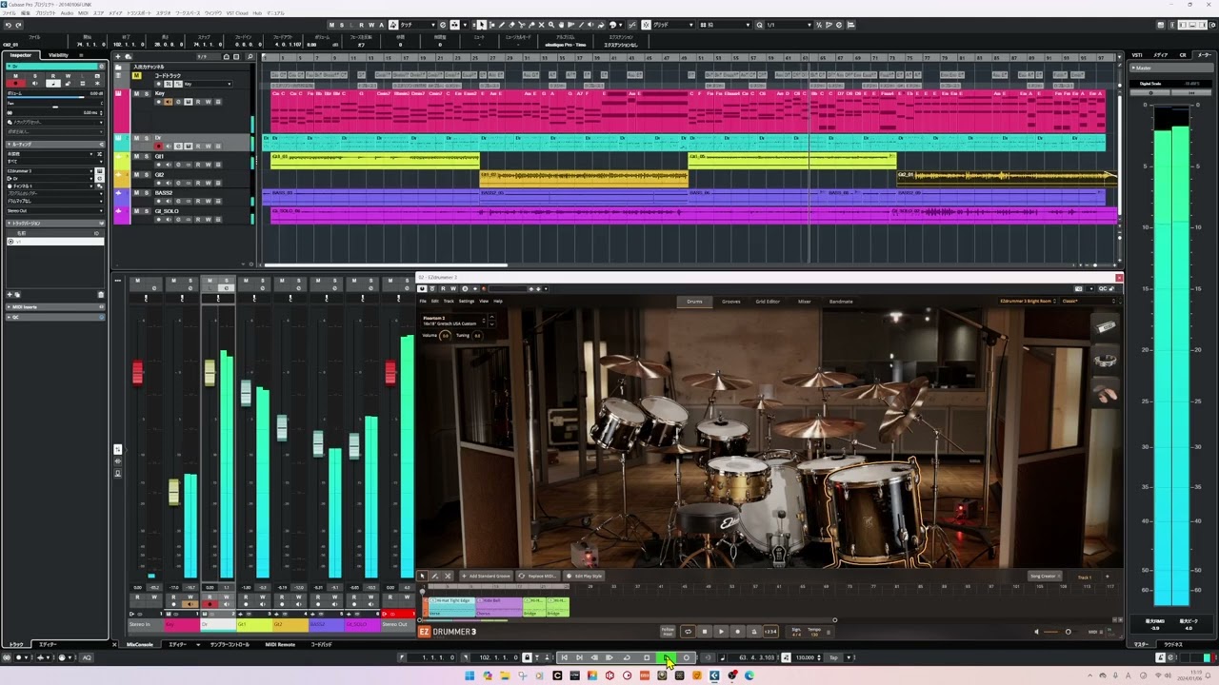Solo the Gt_SOLO track

[147, 211]
